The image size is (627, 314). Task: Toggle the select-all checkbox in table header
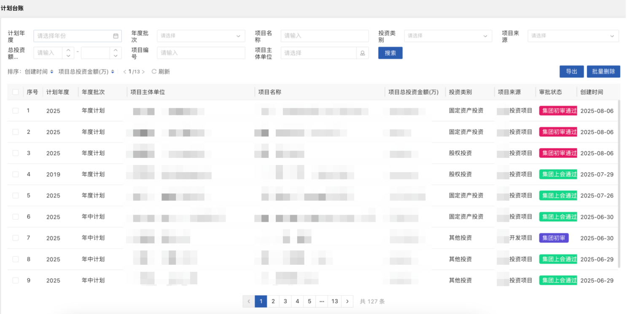pos(16,92)
